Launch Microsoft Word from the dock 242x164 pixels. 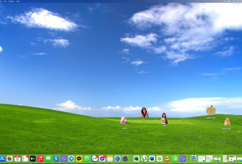click(x=152, y=159)
